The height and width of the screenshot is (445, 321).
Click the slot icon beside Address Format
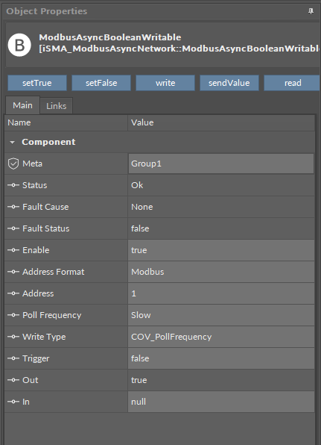point(13,272)
